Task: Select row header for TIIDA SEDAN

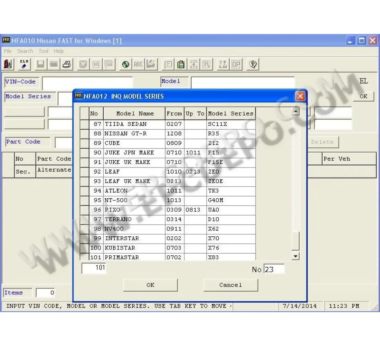Action: (x=84, y=124)
